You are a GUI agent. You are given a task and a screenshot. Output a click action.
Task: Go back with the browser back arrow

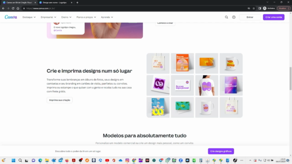[x=3, y=8]
